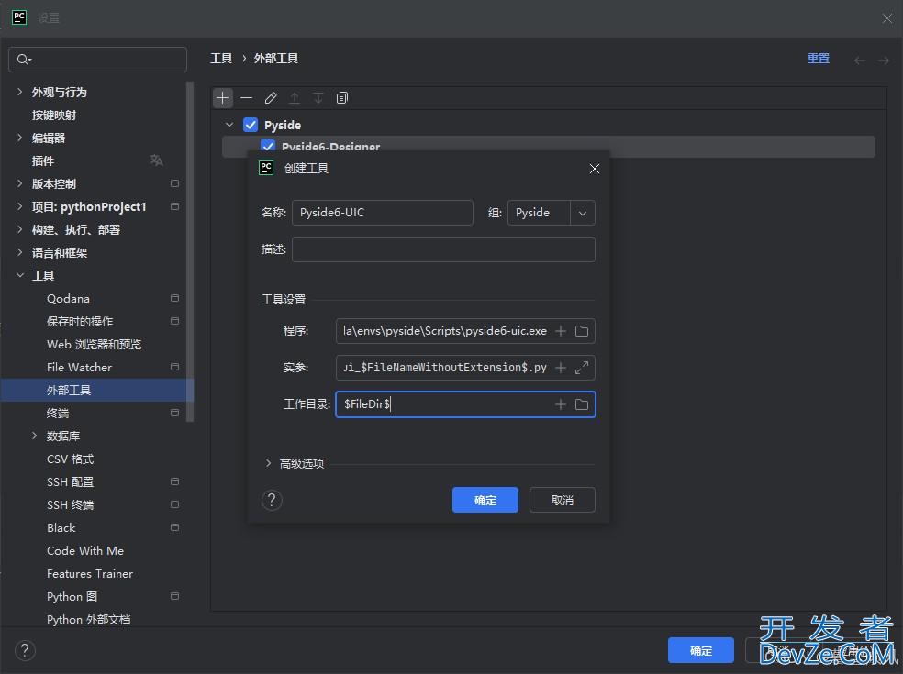
Task: Click the settings tree scrollbar
Action: tap(190, 251)
